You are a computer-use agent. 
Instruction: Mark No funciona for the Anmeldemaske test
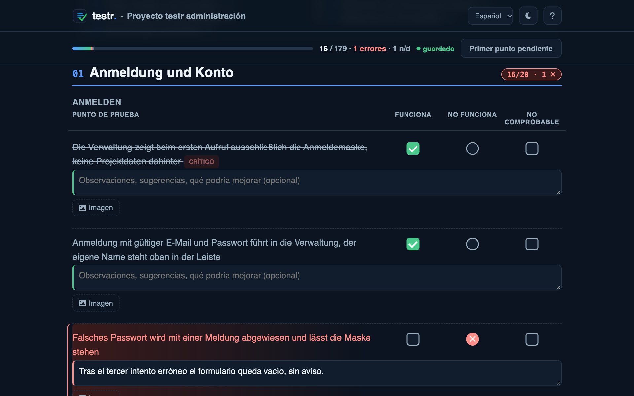(472, 148)
